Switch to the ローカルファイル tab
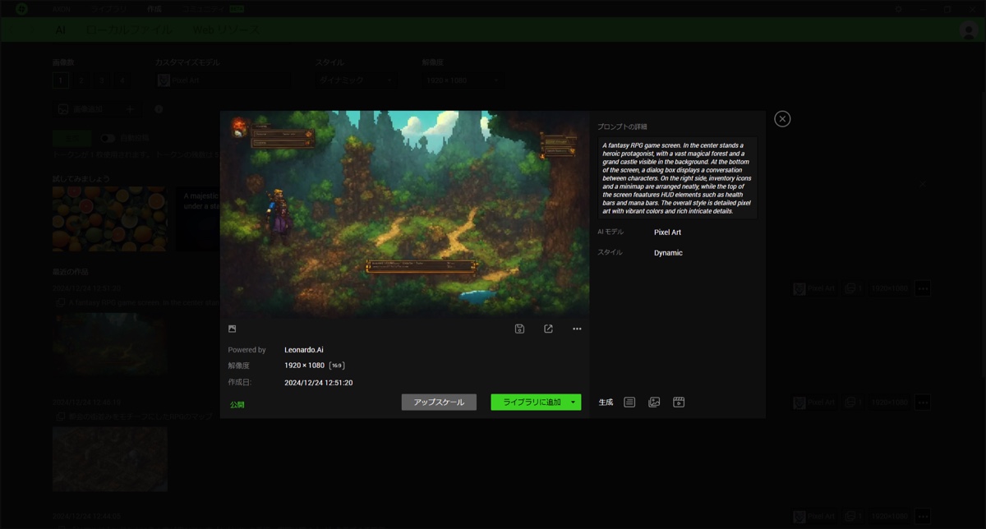Viewport: 986px width, 529px height. 129,30
